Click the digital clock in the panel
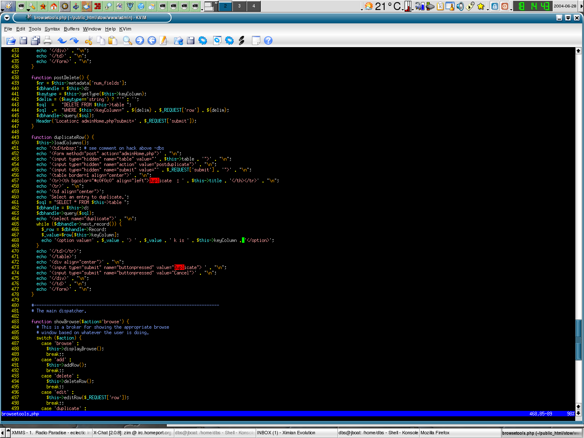Screen dimensions: 584x438 pos(534,6)
